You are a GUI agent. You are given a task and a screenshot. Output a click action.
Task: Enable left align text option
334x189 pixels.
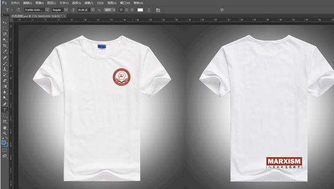[121, 10]
